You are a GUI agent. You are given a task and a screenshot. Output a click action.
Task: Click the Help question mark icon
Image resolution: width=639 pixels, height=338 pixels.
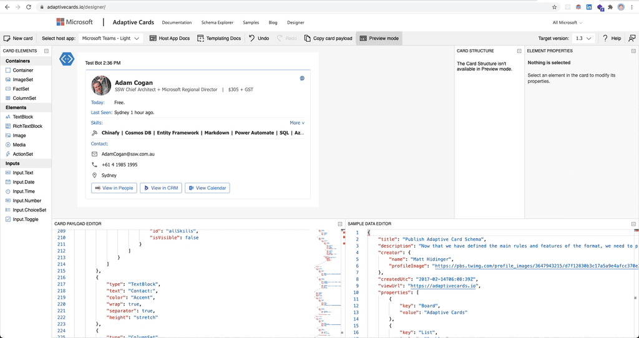[x=605, y=38]
